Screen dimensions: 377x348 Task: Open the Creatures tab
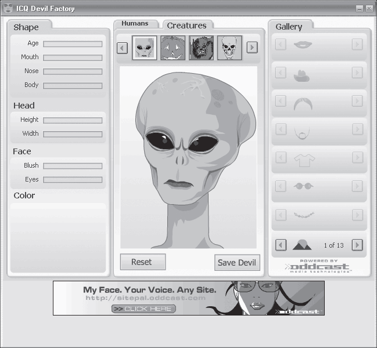[x=186, y=26]
